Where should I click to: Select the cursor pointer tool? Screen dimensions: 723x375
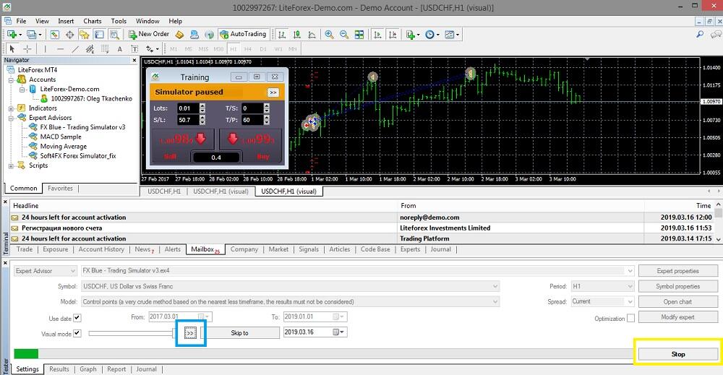click(x=12, y=49)
